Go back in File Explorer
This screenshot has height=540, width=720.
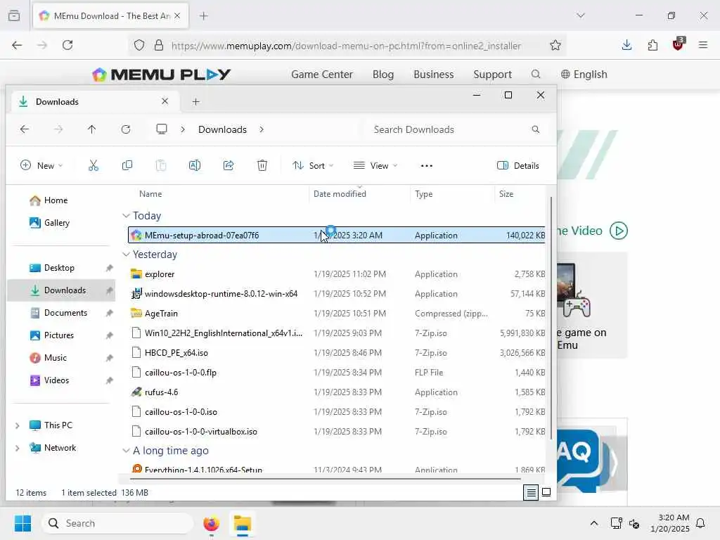pyautogui.click(x=25, y=129)
